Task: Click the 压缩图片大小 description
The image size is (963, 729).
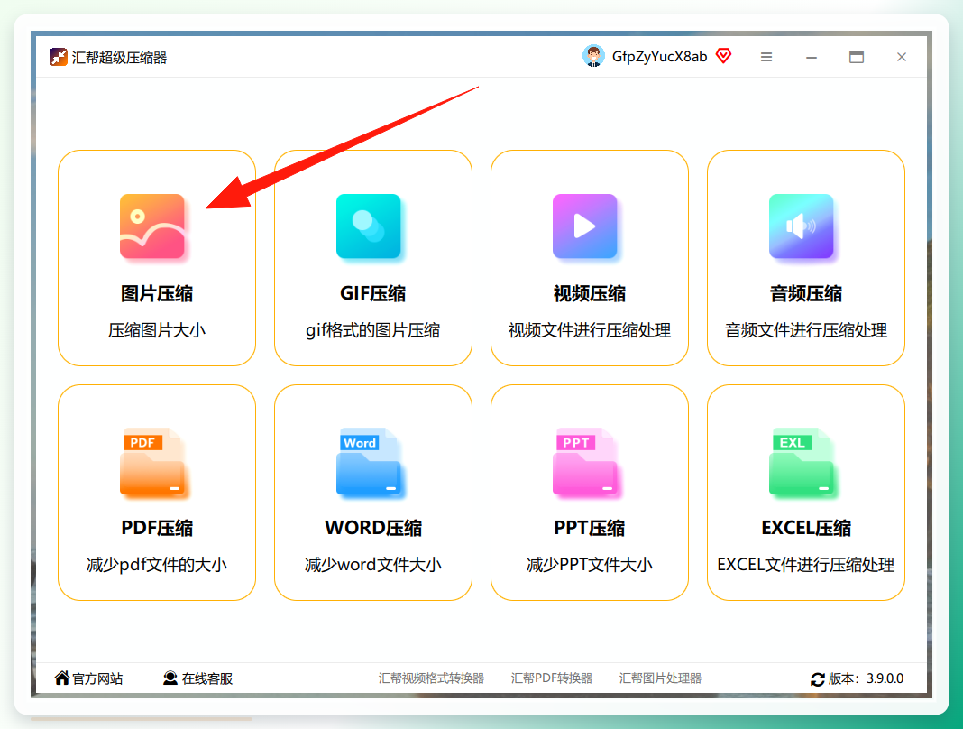Action: tap(157, 331)
